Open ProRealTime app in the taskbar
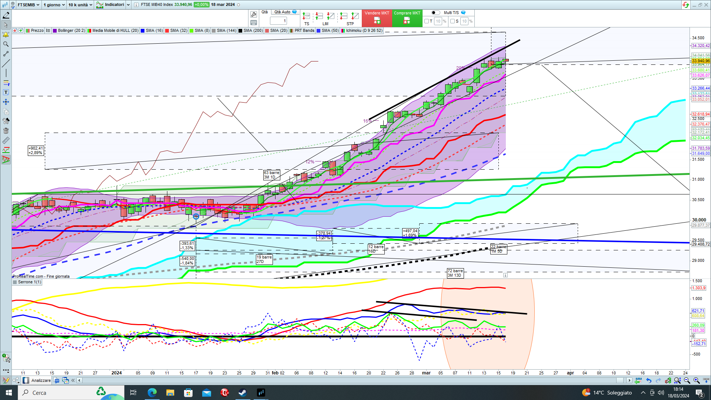Viewport: 711px width, 400px height. tap(261, 393)
